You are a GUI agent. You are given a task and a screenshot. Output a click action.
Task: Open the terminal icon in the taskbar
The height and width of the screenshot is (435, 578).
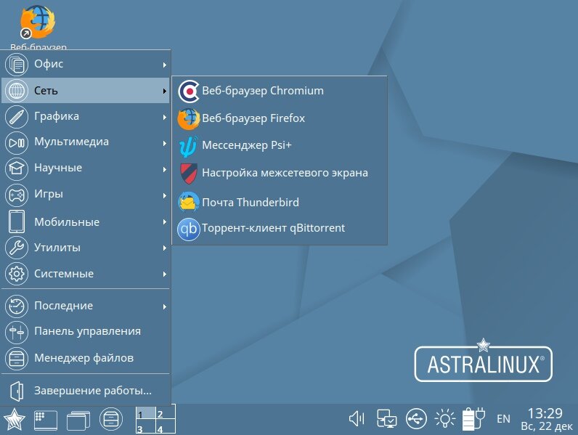46,420
